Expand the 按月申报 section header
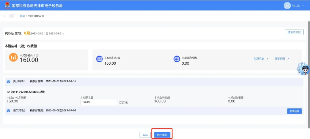310x139 pixels. tap(19, 82)
